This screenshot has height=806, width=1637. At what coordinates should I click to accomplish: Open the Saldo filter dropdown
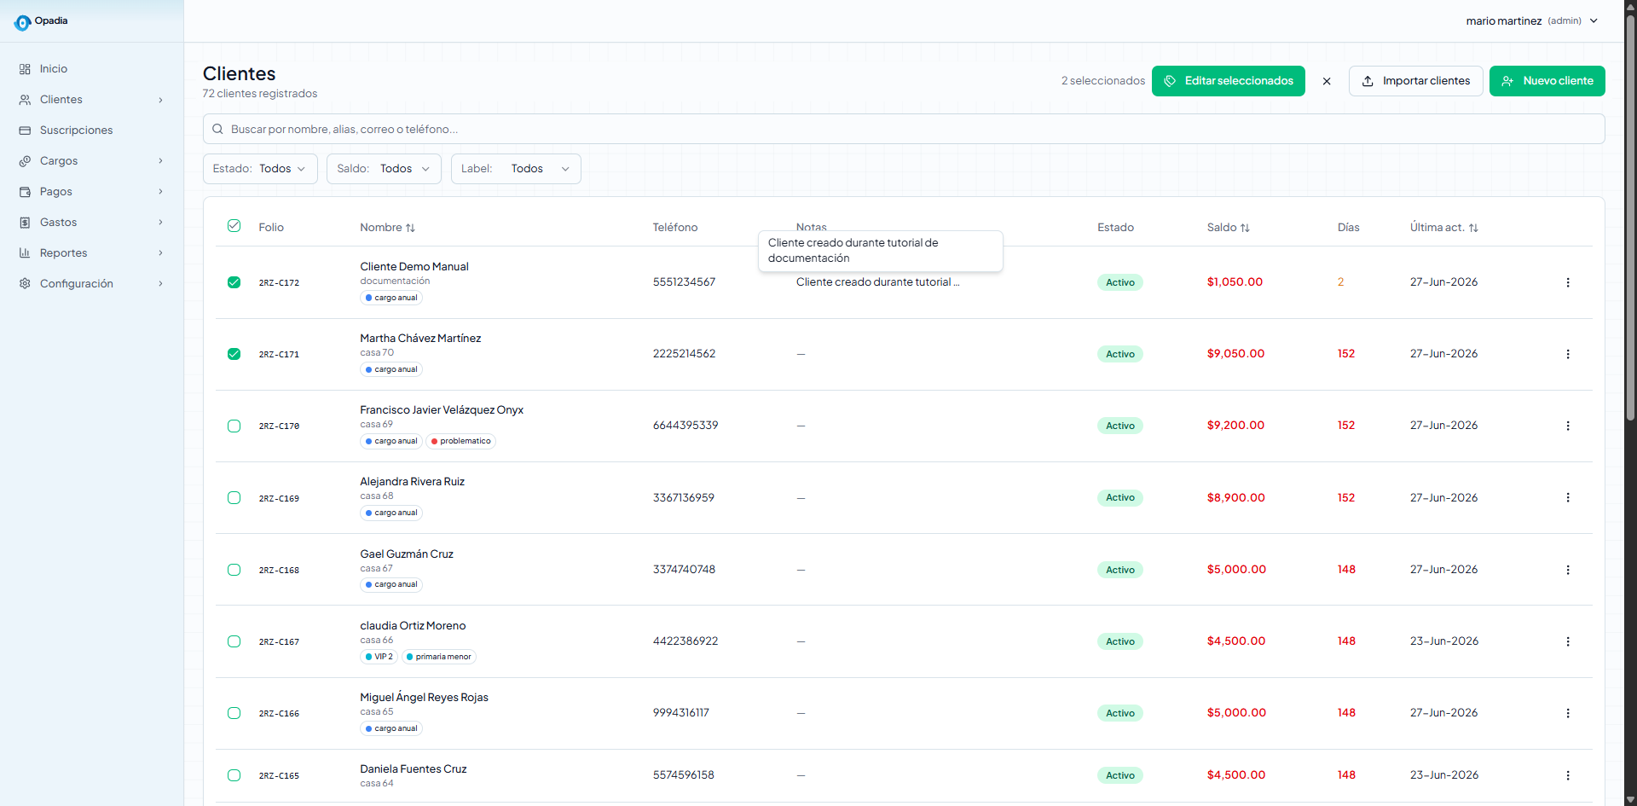[384, 169]
